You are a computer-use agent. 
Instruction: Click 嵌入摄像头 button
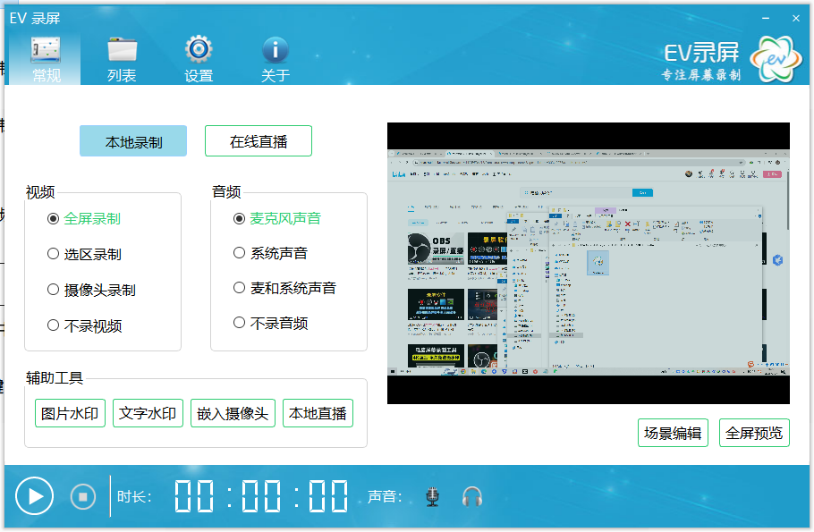(233, 414)
